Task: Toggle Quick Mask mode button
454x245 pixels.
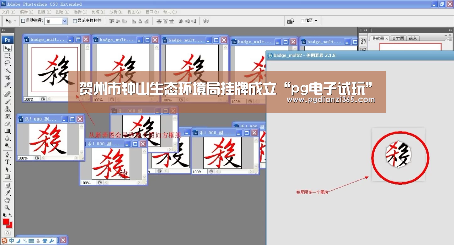Action: point(8,233)
